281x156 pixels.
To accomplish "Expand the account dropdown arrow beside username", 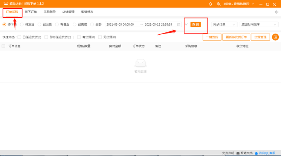I will (252, 4).
